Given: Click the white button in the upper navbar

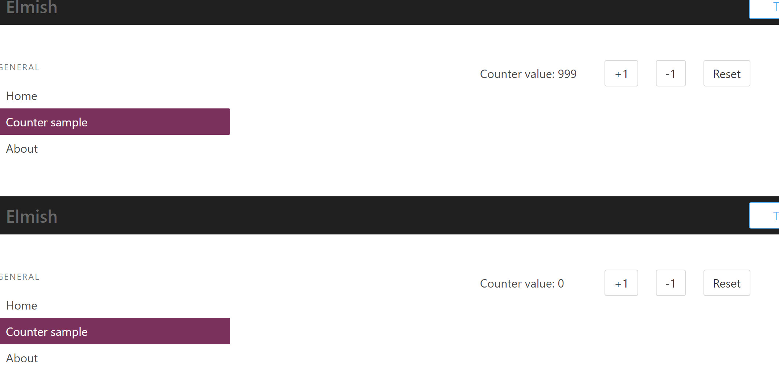Looking at the screenshot, I should point(764,9).
